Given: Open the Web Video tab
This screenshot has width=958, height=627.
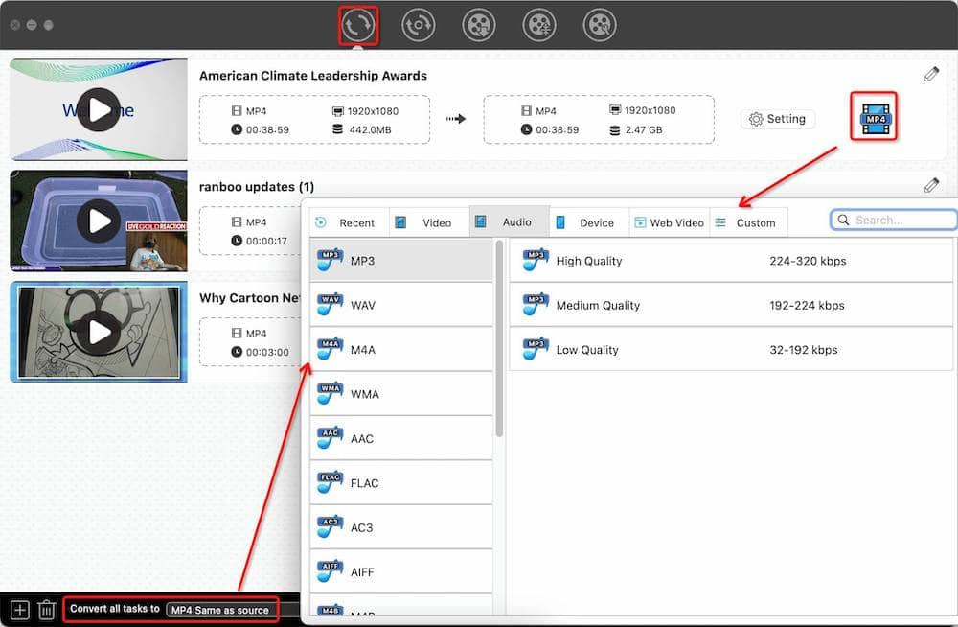Looking at the screenshot, I should point(668,222).
